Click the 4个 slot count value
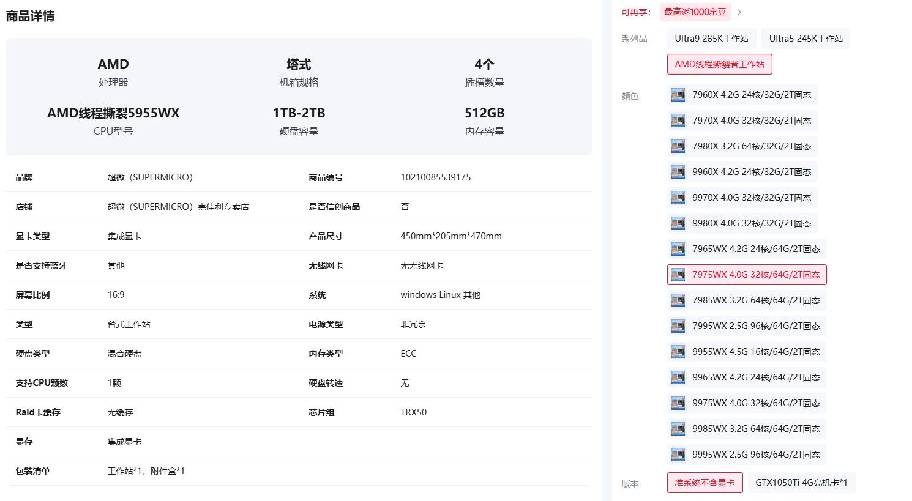Image resolution: width=912 pixels, height=501 pixels. tap(484, 64)
